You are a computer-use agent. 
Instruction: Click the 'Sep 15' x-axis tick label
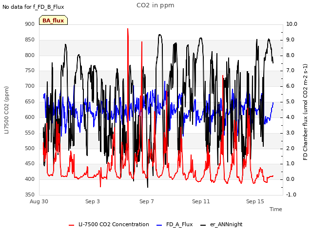point(255,201)
